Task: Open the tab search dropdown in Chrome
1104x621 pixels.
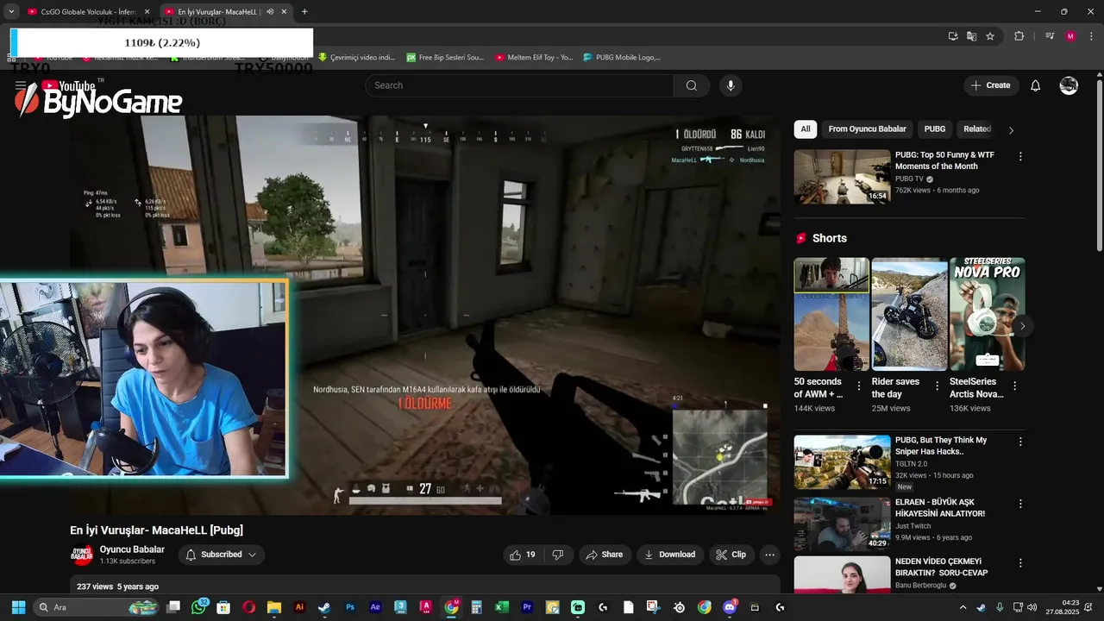Action: tap(11, 12)
